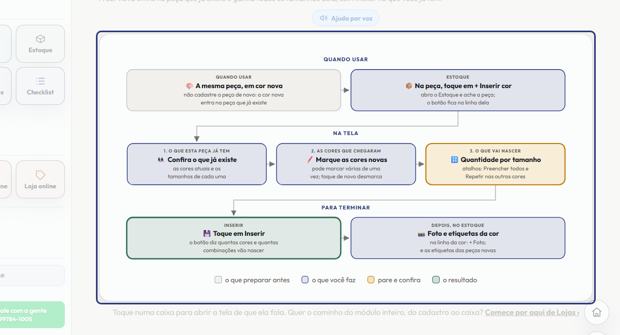Open the 'Foto e etiquetas da cor' box
Screen dimensions: 620x335
tap(458, 238)
